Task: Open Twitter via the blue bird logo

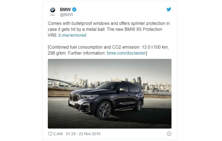Action: click(x=169, y=9)
